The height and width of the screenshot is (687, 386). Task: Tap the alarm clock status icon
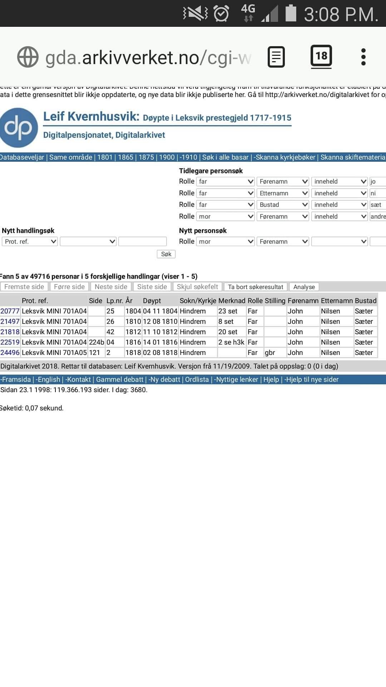point(221,14)
